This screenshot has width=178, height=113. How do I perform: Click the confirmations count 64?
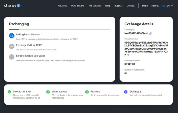[126, 73]
